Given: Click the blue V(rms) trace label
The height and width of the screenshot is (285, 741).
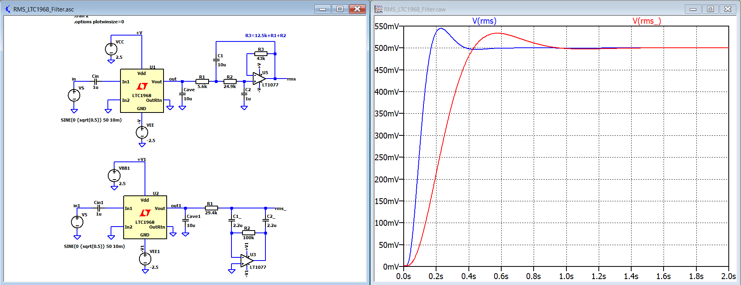Looking at the screenshot, I should coord(484,21).
